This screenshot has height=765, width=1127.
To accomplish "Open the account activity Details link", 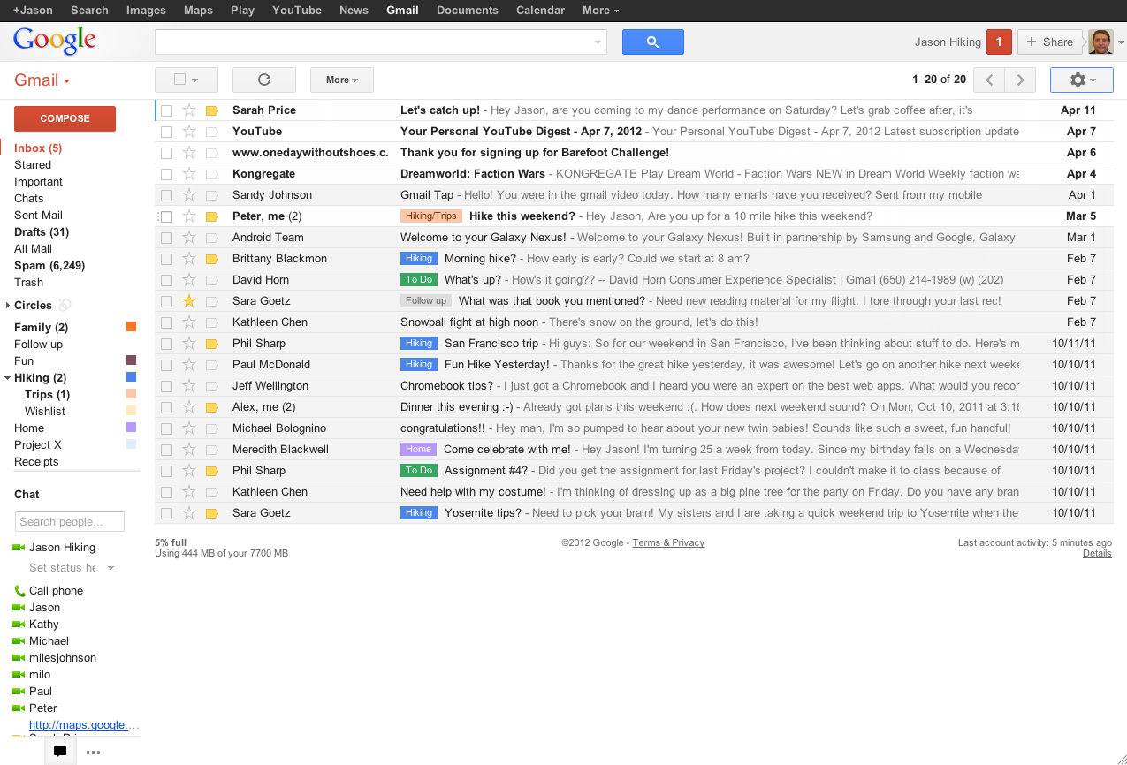I will [1097, 553].
